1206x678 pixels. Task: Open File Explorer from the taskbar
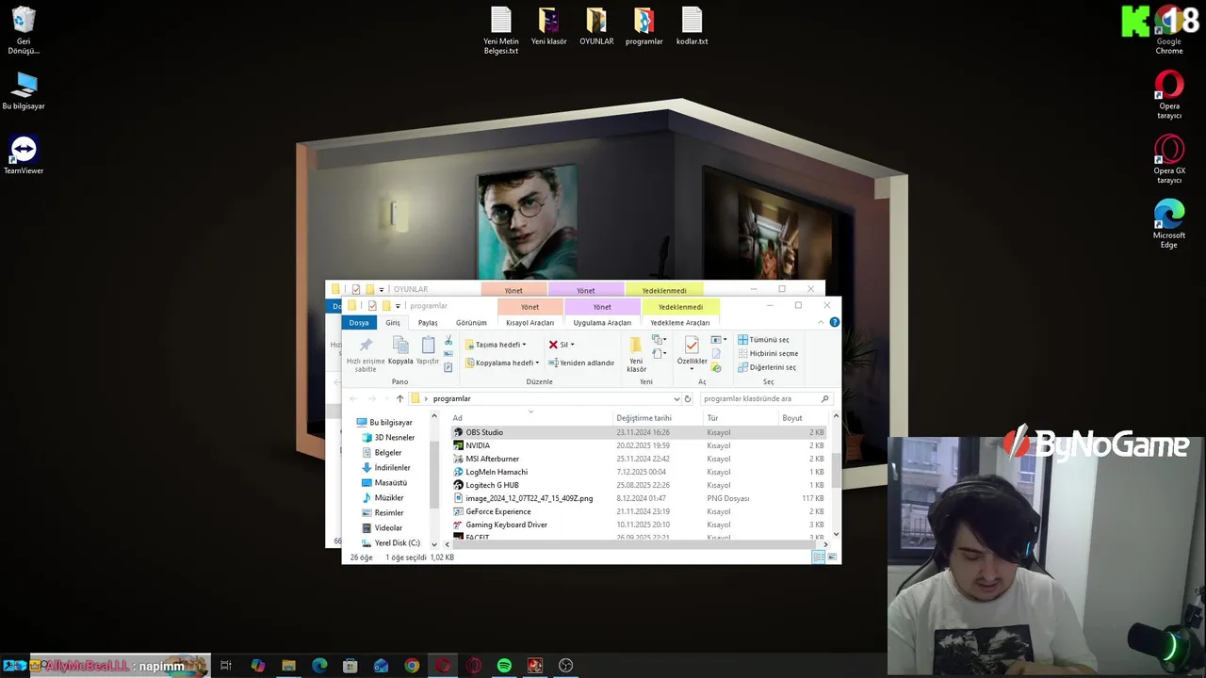coord(288,666)
